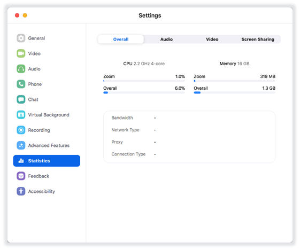Select Advanced Features label

(49, 145)
